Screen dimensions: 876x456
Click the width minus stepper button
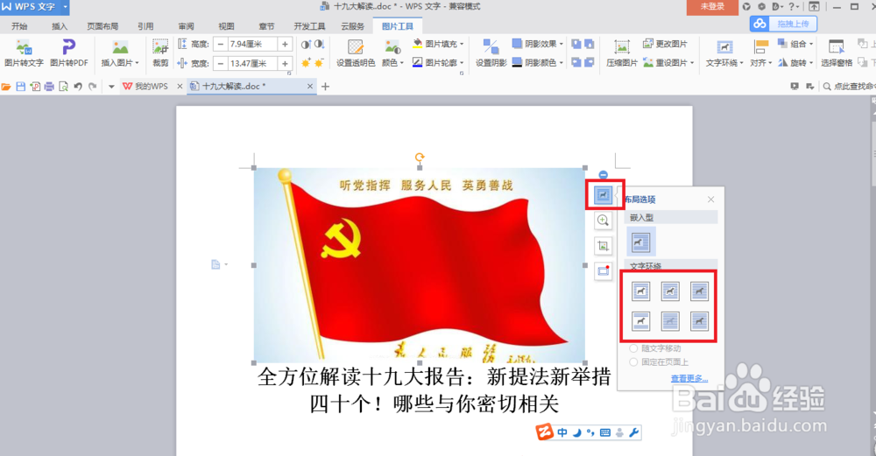click(x=221, y=63)
